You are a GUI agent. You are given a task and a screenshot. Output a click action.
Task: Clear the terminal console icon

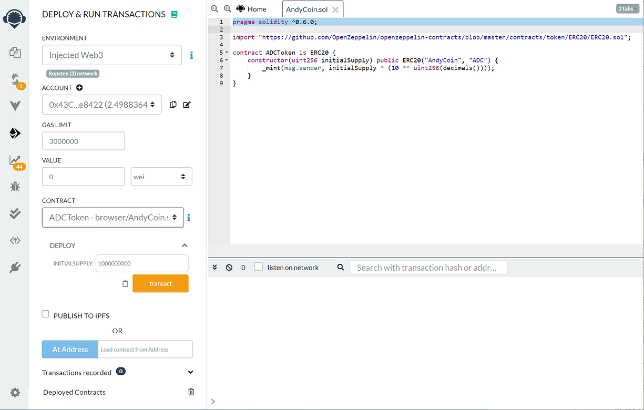click(x=229, y=267)
